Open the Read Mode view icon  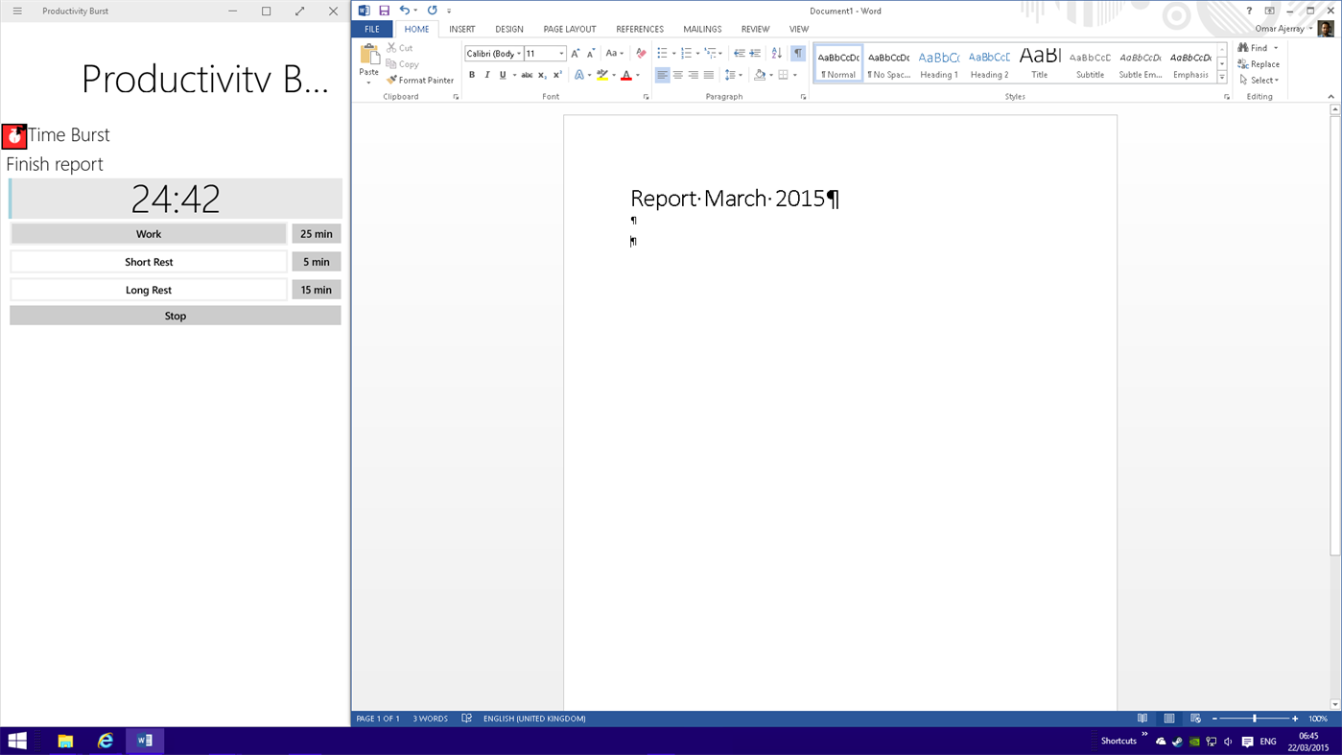[1142, 718]
